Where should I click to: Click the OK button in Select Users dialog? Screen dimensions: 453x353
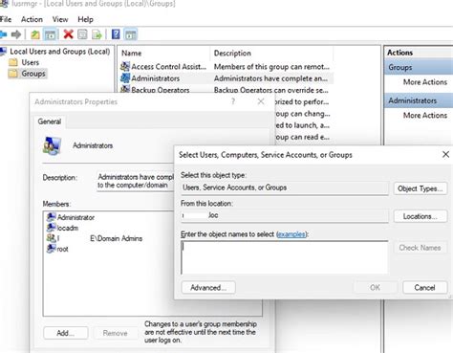375,288
